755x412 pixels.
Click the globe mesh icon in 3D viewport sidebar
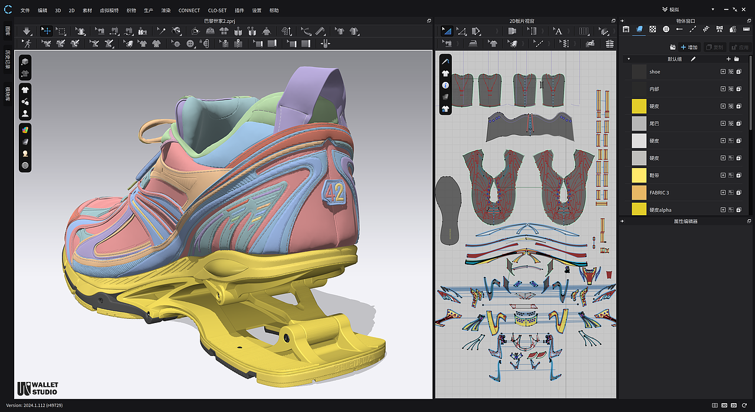pyautogui.click(x=25, y=166)
